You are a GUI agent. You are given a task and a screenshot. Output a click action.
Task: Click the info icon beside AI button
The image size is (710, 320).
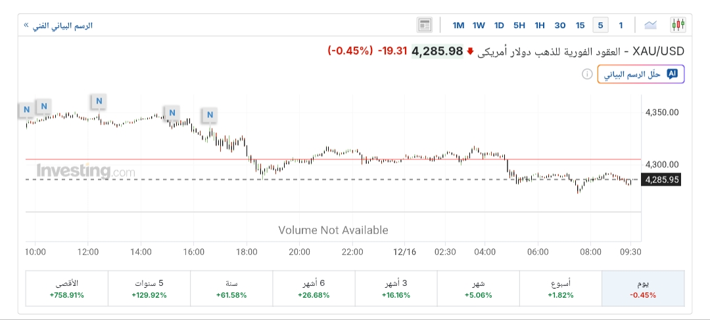click(586, 75)
